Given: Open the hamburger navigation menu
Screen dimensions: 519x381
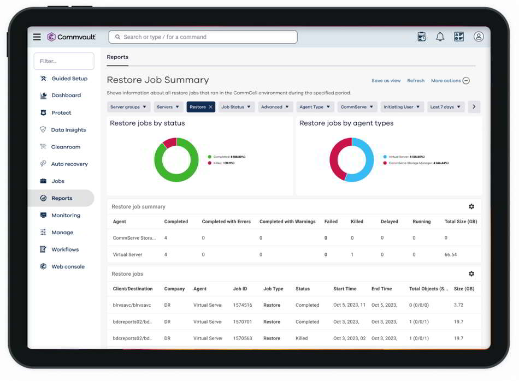Looking at the screenshot, I should [37, 37].
